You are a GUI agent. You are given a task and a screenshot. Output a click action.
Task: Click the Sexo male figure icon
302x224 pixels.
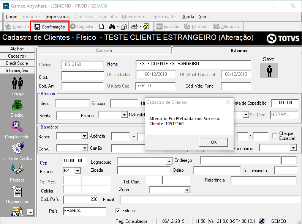[269, 71]
